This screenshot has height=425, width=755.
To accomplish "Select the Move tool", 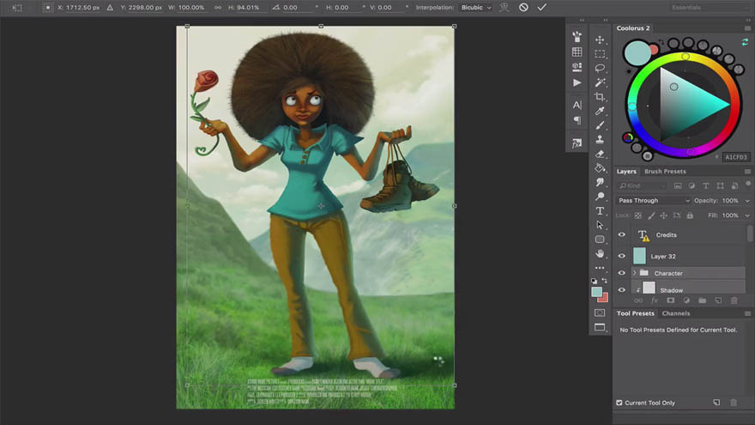I will click(x=600, y=39).
